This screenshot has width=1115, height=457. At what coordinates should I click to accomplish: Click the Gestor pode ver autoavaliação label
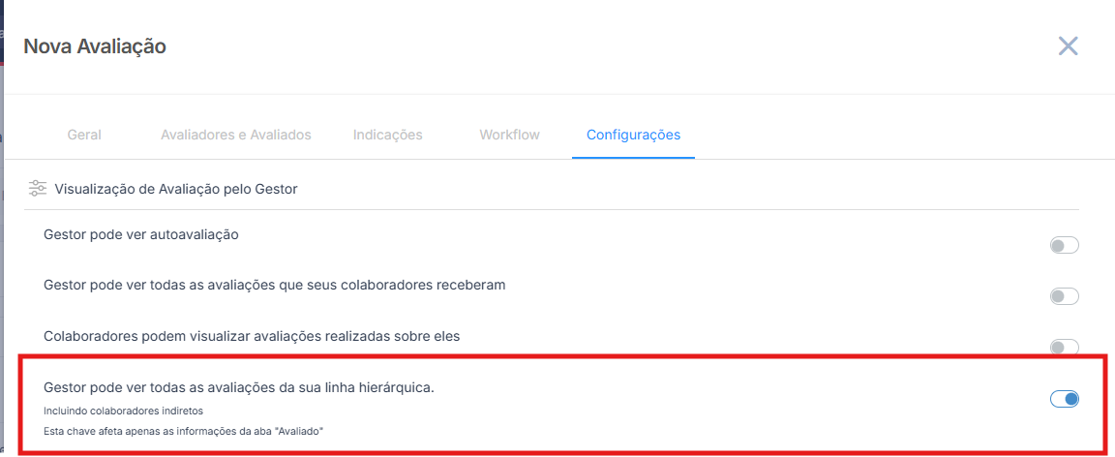tap(141, 234)
